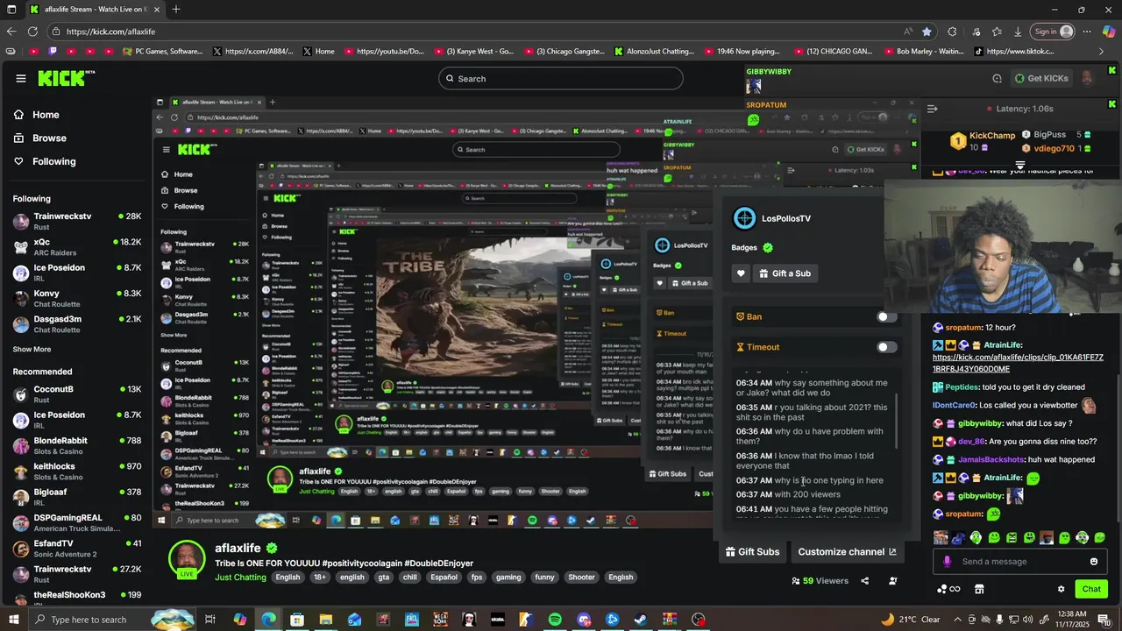
Task: Switch to the aflaxlife Stream browser tab
Action: [x=95, y=10]
